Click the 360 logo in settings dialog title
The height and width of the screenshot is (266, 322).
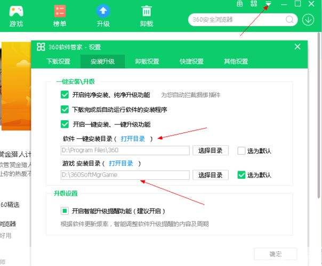tap(41, 47)
